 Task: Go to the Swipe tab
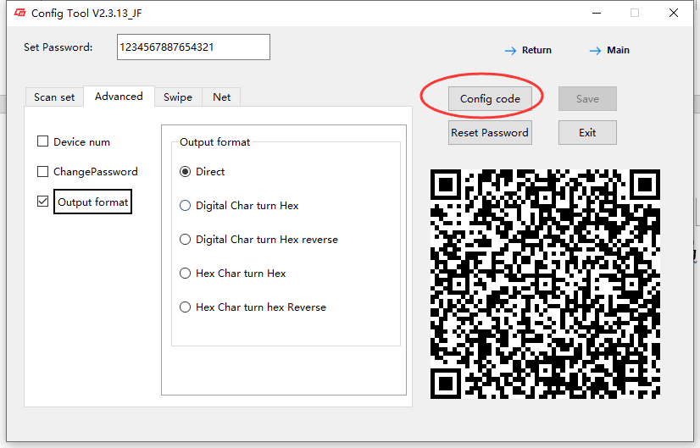tap(178, 97)
